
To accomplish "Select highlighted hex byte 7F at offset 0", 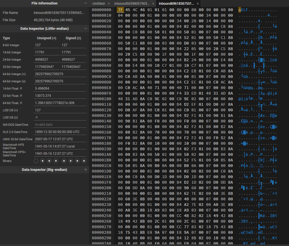I will (120, 10).
